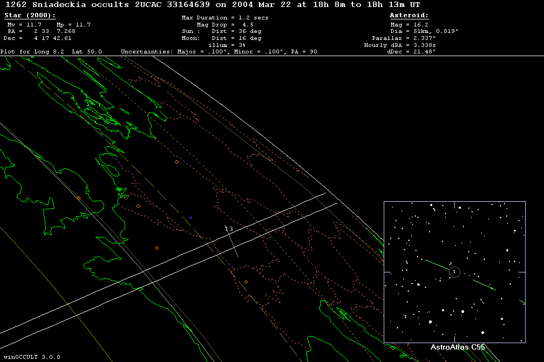Click the "Max Duration = 1.2 secs" text
This screenshot has height=362, width=544.
click(225, 18)
